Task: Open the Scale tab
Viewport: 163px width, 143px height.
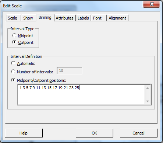Action: (x=13, y=18)
